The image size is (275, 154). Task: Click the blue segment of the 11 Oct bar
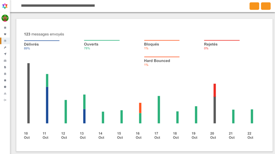pos(47,105)
